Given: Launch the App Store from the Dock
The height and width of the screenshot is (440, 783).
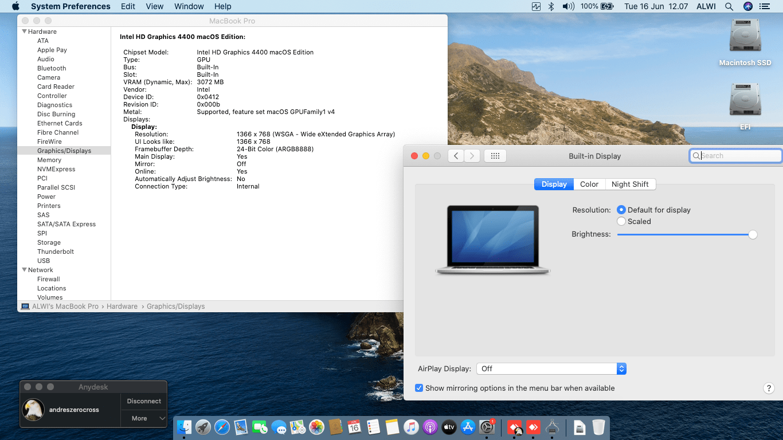Looking at the screenshot, I should (x=468, y=427).
